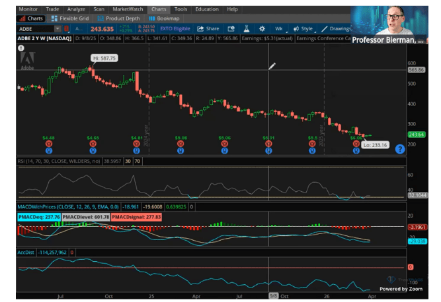Image resolution: width=441 pixels, height=302 pixels.
Task: Click the 9/8 date marker on time axis
Action: pyautogui.click(x=273, y=296)
